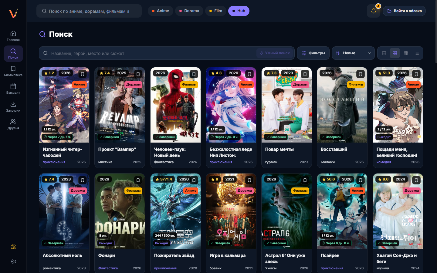Click title Псайрен
Image resolution: width=437 pixels, height=273 pixels.
point(330,255)
